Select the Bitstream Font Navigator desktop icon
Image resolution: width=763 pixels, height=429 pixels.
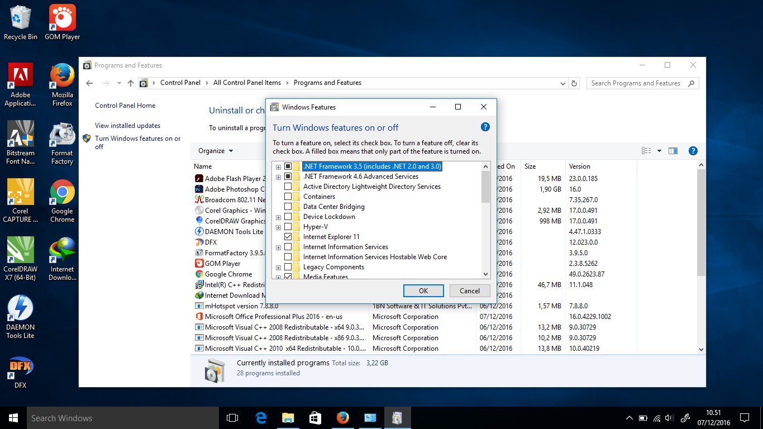point(21,143)
